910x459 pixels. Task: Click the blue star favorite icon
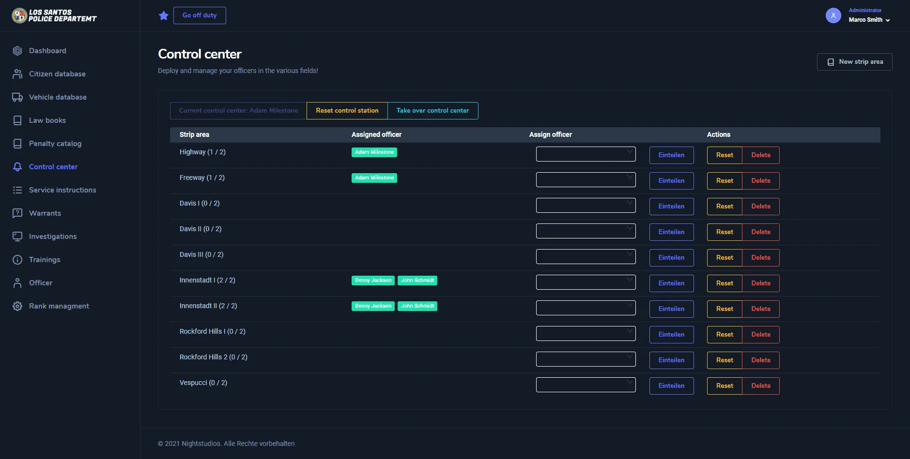[x=164, y=15]
